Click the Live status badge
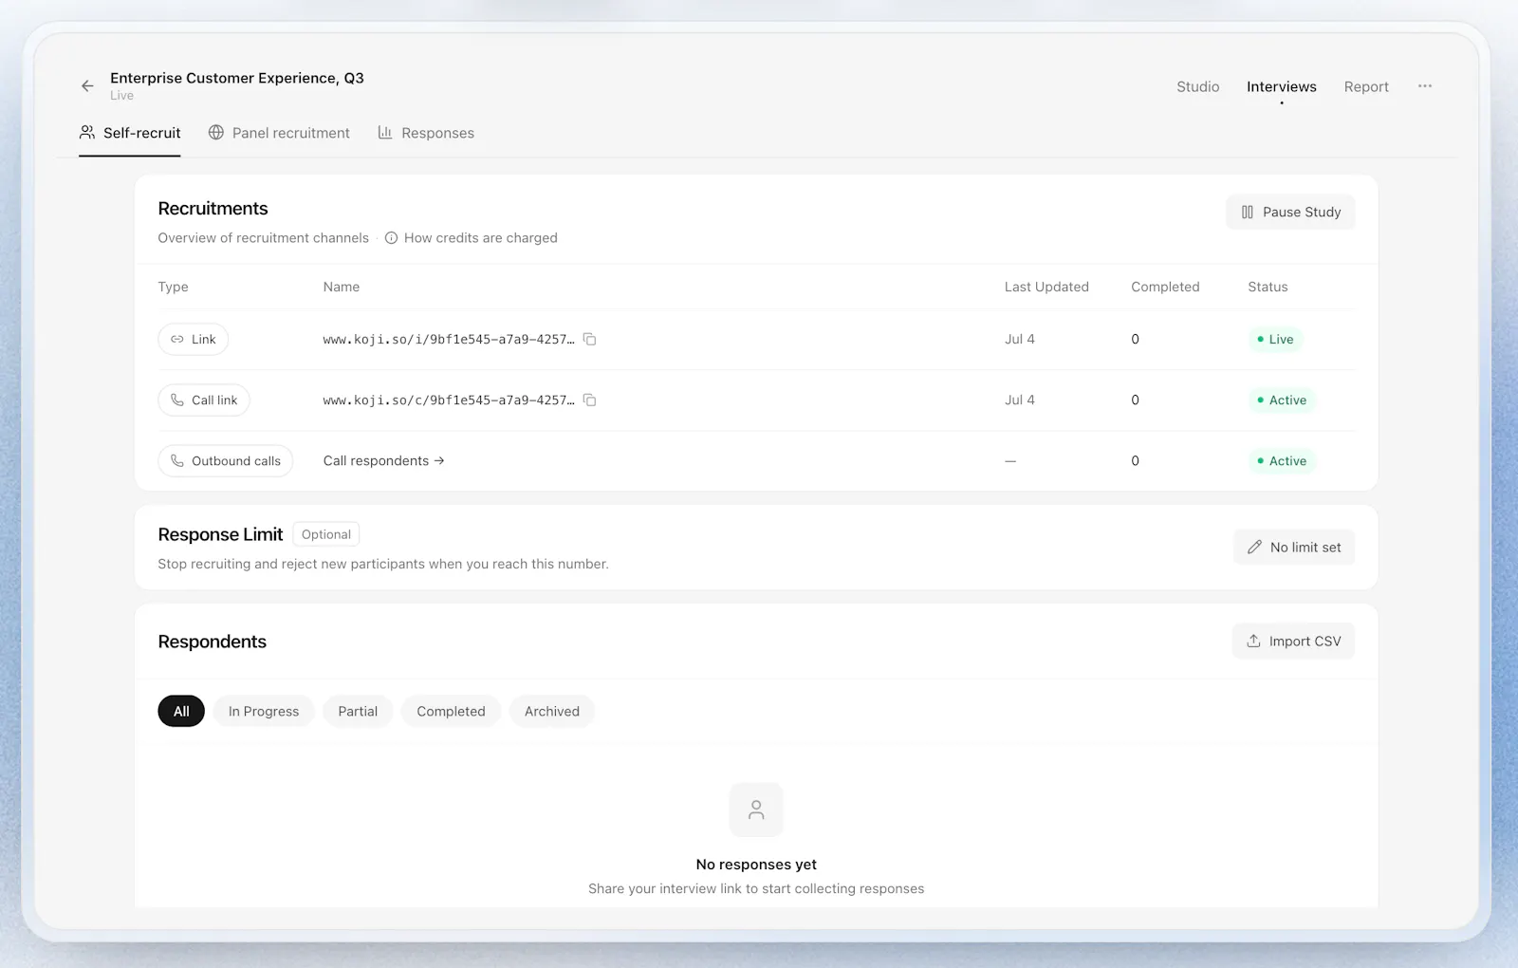Viewport: 1518px width, 968px height. pyautogui.click(x=1275, y=339)
